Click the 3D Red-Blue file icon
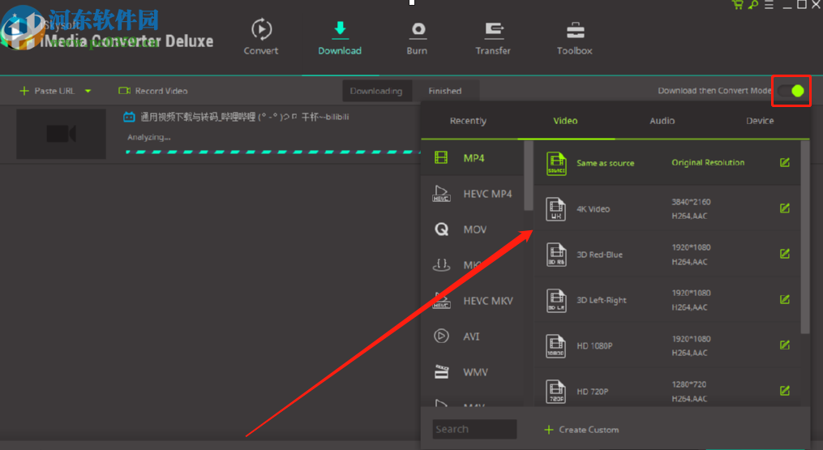The height and width of the screenshot is (450, 823). 556,255
